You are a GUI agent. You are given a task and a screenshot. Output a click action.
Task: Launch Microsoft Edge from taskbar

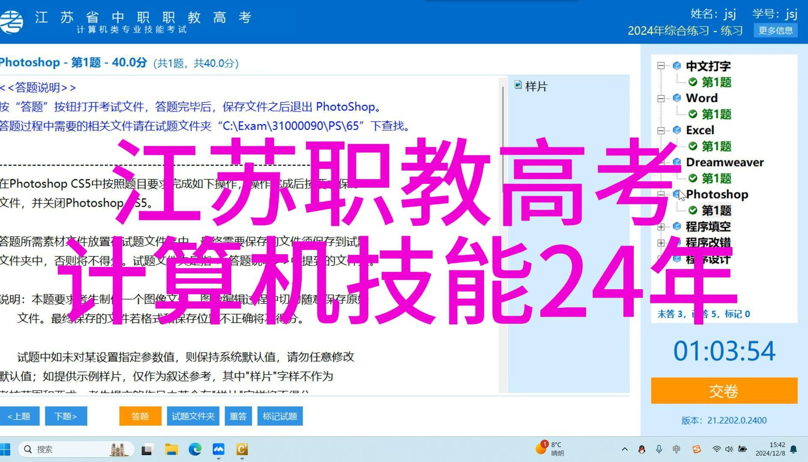(195, 449)
